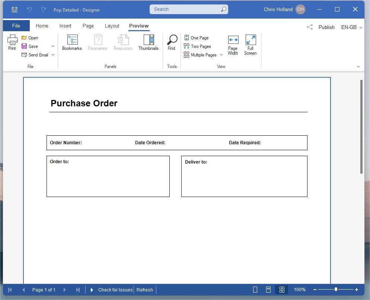Switch to One Page view
370x300 pixels.
point(196,38)
